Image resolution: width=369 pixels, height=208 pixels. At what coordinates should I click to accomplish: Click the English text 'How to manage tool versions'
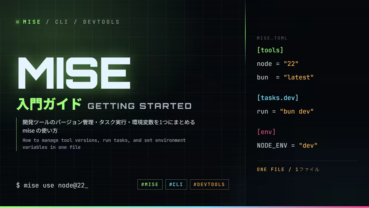point(61,140)
